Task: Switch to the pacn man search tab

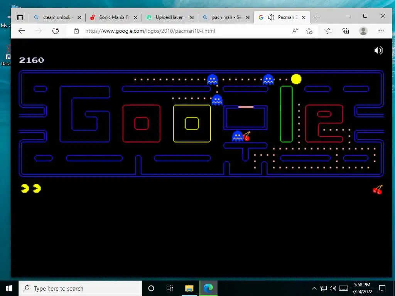Action: (225, 17)
